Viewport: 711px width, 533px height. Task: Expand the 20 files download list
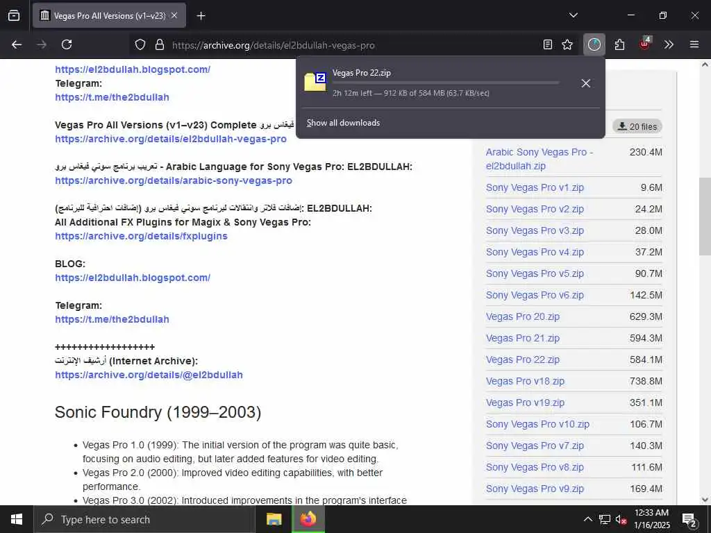[637, 126]
